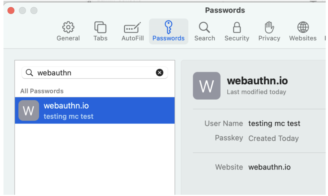Click the 'Last modified today' text
This screenshot has width=328, height=196.
(x=256, y=92)
